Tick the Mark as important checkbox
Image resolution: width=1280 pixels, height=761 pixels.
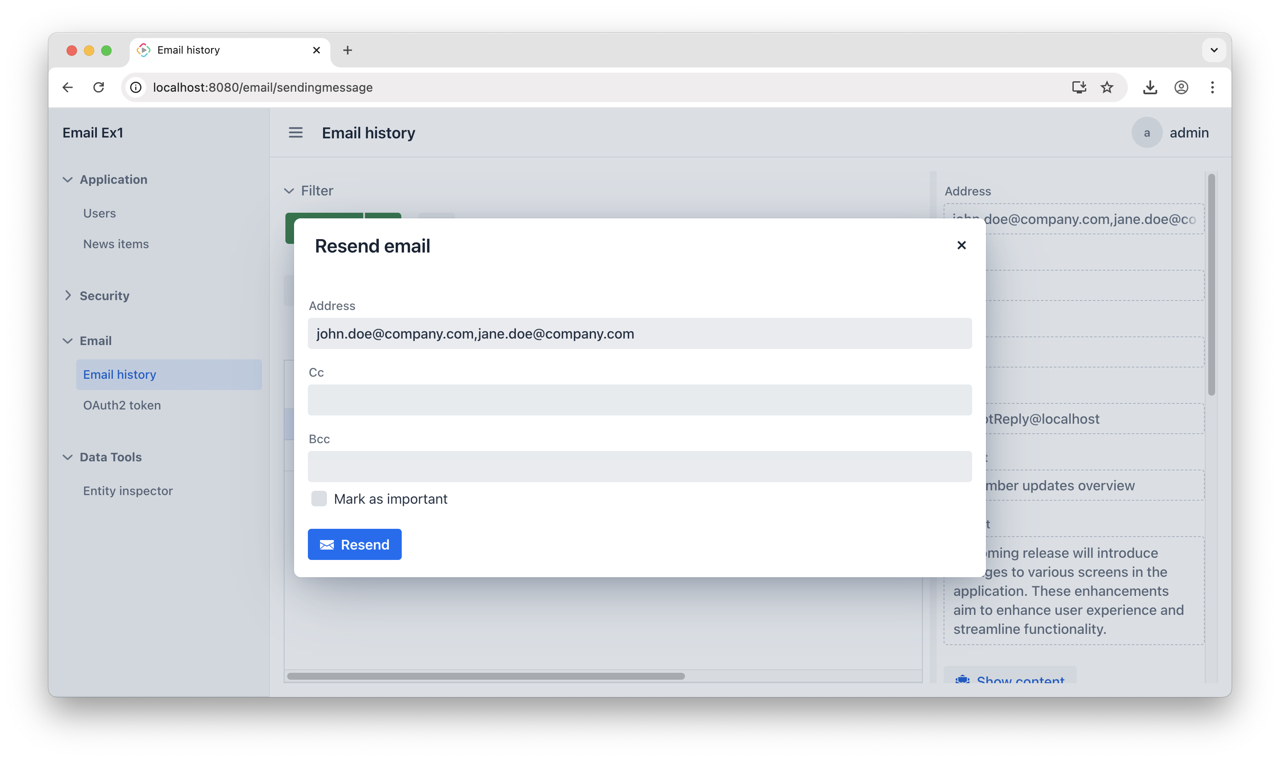coord(319,499)
